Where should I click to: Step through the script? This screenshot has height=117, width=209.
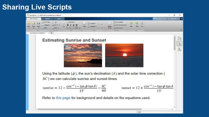click(x=137, y=24)
